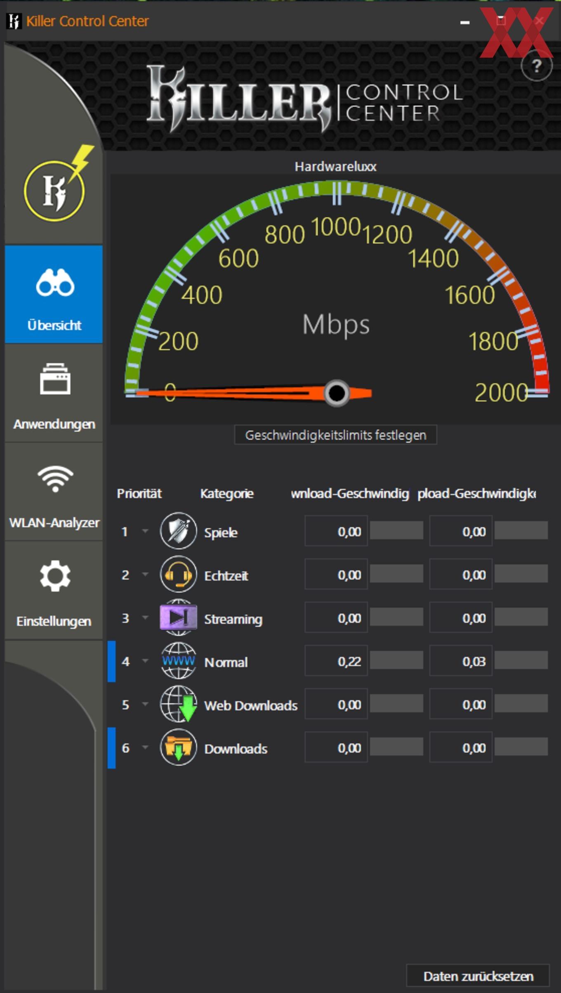
Task: Switch to the WLAN-Analyzer tab
Action: point(54,492)
